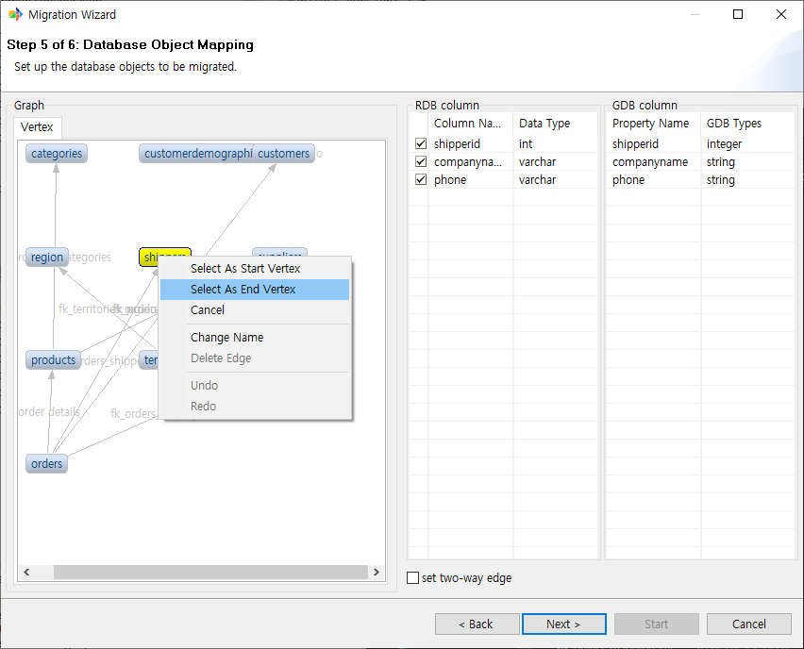The image size is (804, 649).
Task: Click the products vertex node
Action: coord(53,360)
